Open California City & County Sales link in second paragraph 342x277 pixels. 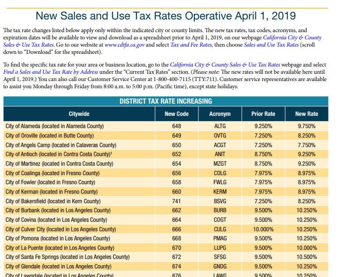[x=225, y=65]
